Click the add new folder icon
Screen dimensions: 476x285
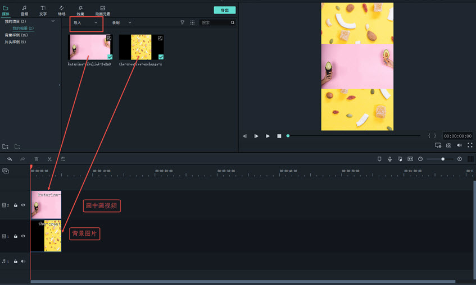[x=6, y=146]
